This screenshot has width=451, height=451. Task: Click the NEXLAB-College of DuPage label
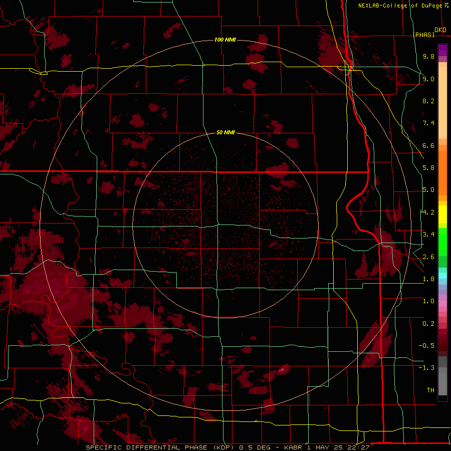(x=400, y=6)
